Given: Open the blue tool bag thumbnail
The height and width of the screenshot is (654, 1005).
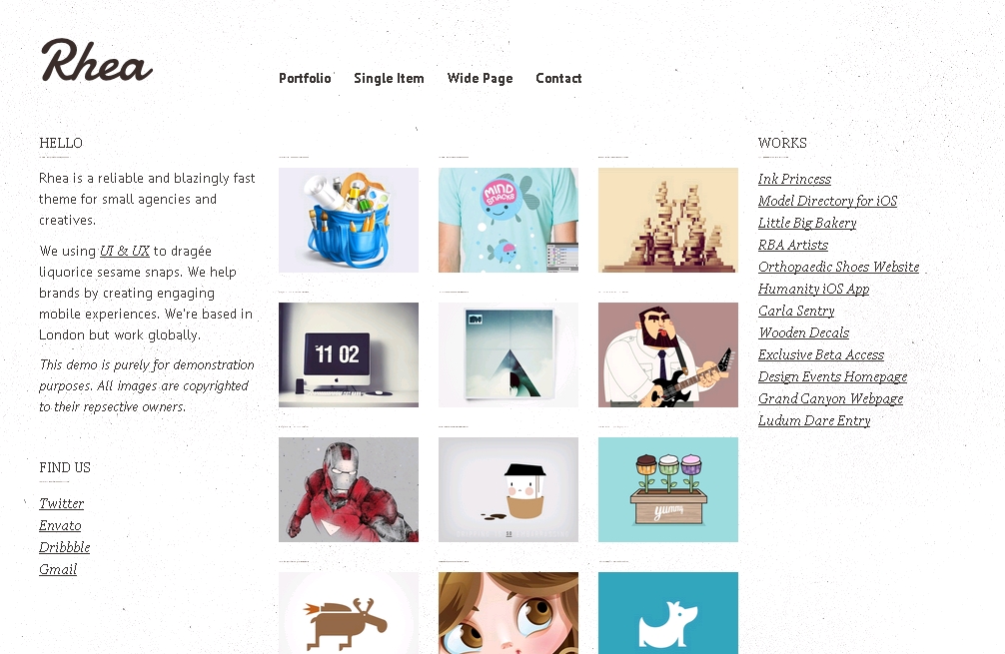Looking at the screenshot, I should [x=349, y=221].
